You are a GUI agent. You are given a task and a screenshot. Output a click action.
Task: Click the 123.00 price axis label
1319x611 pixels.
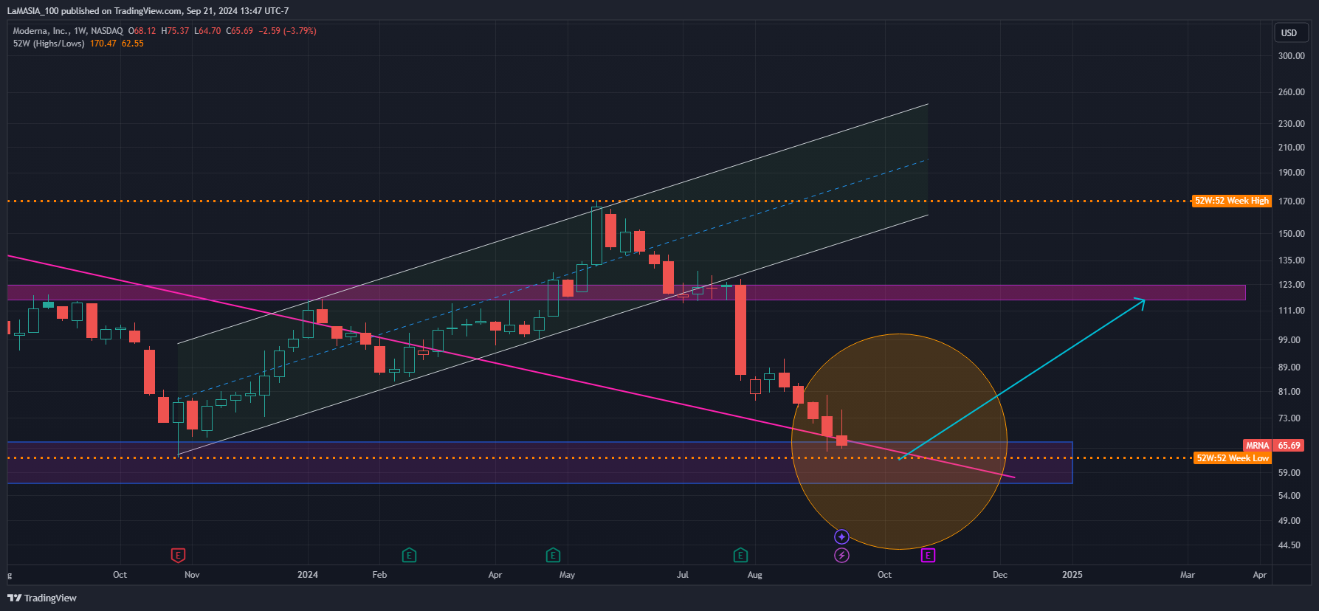pyautogui.click(x=1292, y=285)
